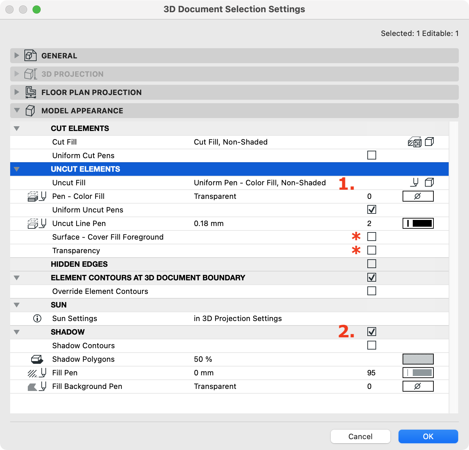Click 'Uniform Pen - Color Fill, Non-Shaded' value
This screenshot has height=450, width=469.
point(260,183)
